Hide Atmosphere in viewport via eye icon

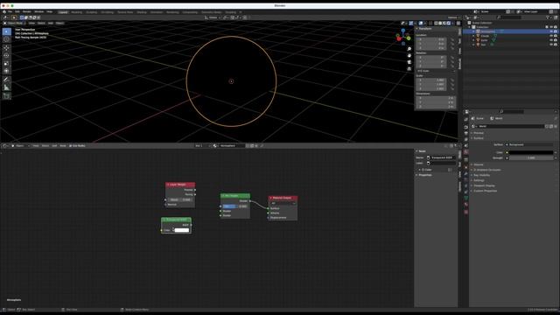coord(551,31)
